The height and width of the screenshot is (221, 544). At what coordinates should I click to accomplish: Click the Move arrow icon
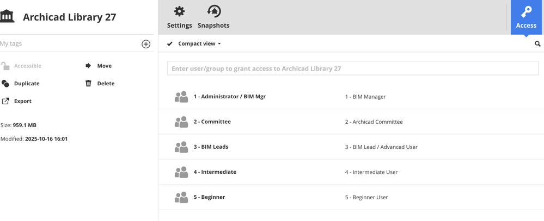coord(88,66)
